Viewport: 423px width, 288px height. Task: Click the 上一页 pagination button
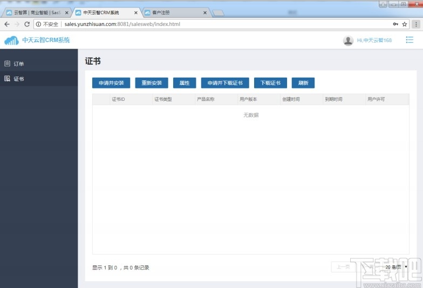[x=343, y=267]
